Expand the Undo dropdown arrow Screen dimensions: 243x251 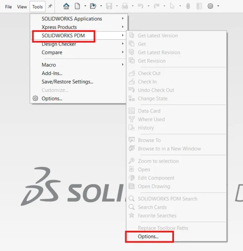click(148, 6)
